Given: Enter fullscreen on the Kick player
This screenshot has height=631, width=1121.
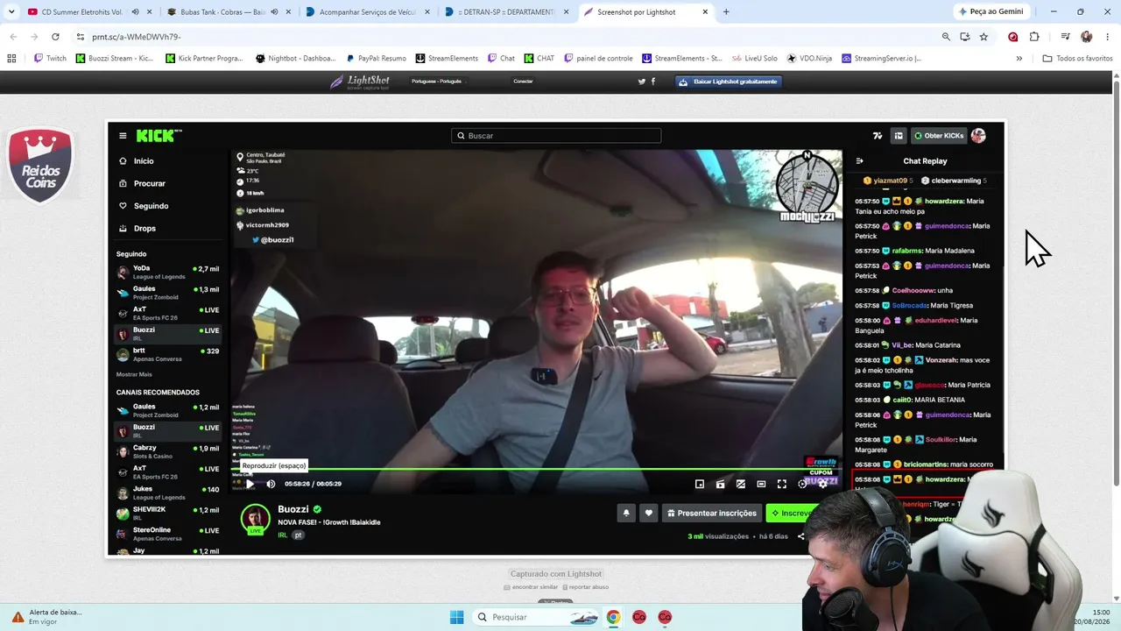Looking at the screenshot, I should [x=781, y=484].
